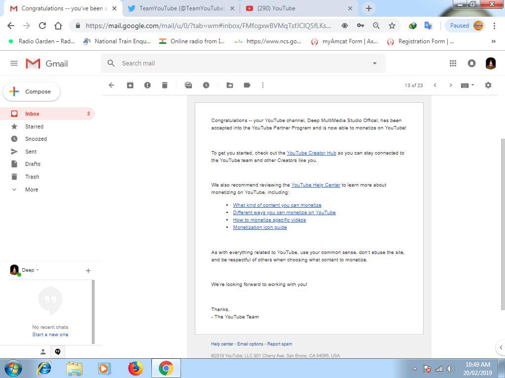Screen dimensions: 505x378
Task: Open Different ways you can monetize on YouTube
Action: (285, 213)
